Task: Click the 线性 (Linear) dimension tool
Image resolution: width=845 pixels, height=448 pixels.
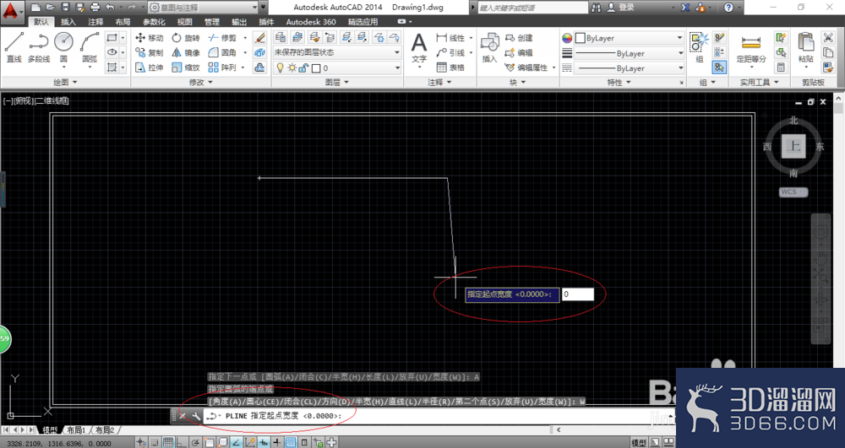Action: [450, 38]
